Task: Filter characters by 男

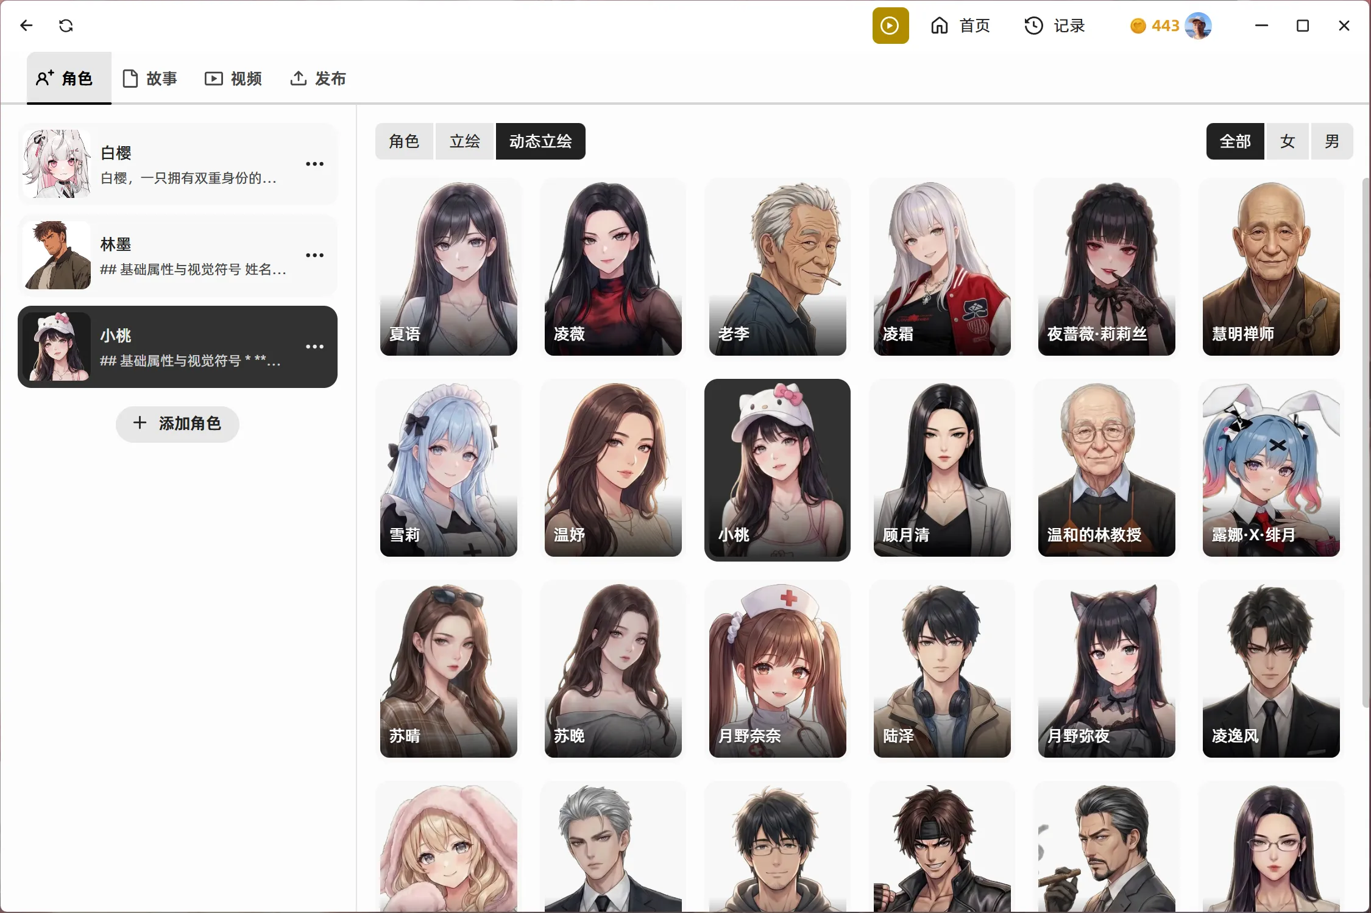Action: pos(1332,141)
